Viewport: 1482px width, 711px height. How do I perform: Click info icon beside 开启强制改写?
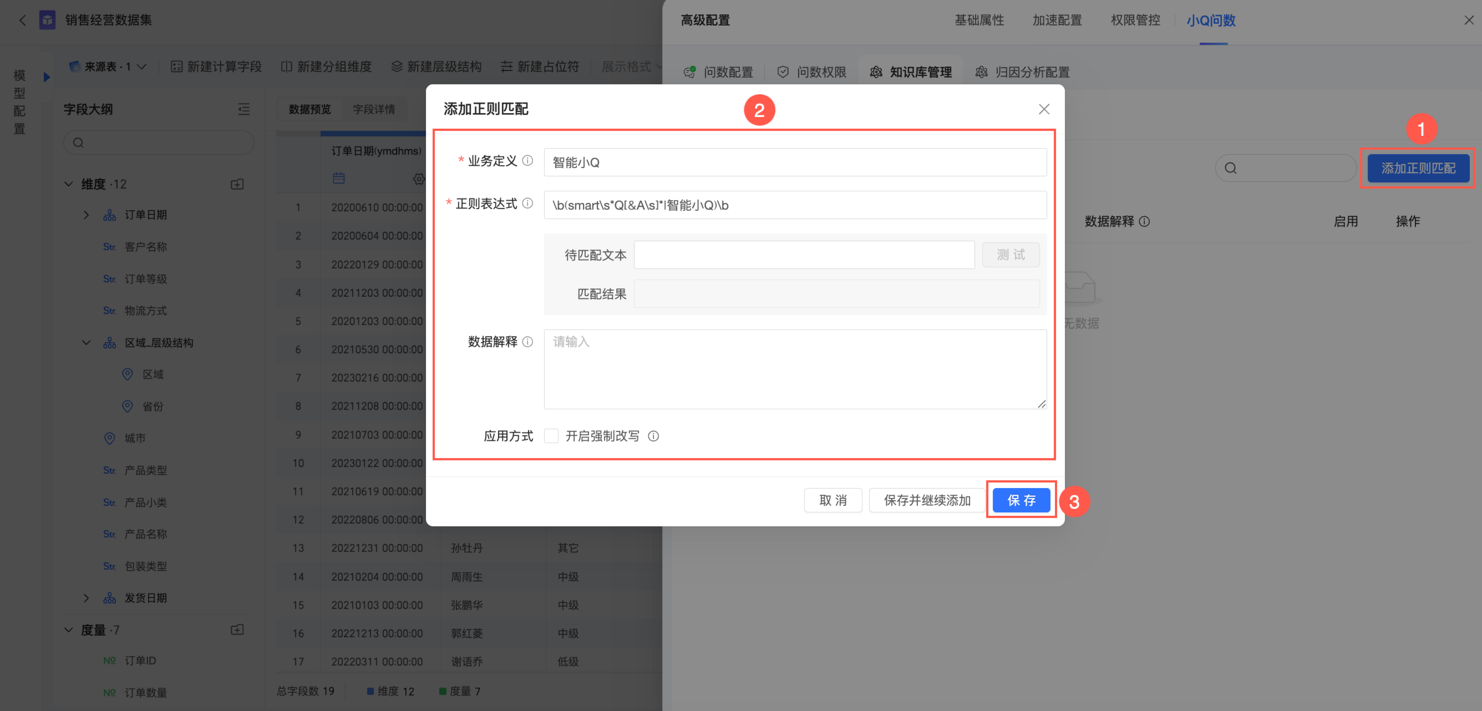point(654,436)
